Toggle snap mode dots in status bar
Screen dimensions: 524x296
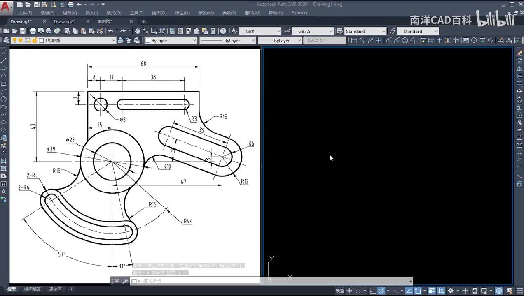click(358, 291)
